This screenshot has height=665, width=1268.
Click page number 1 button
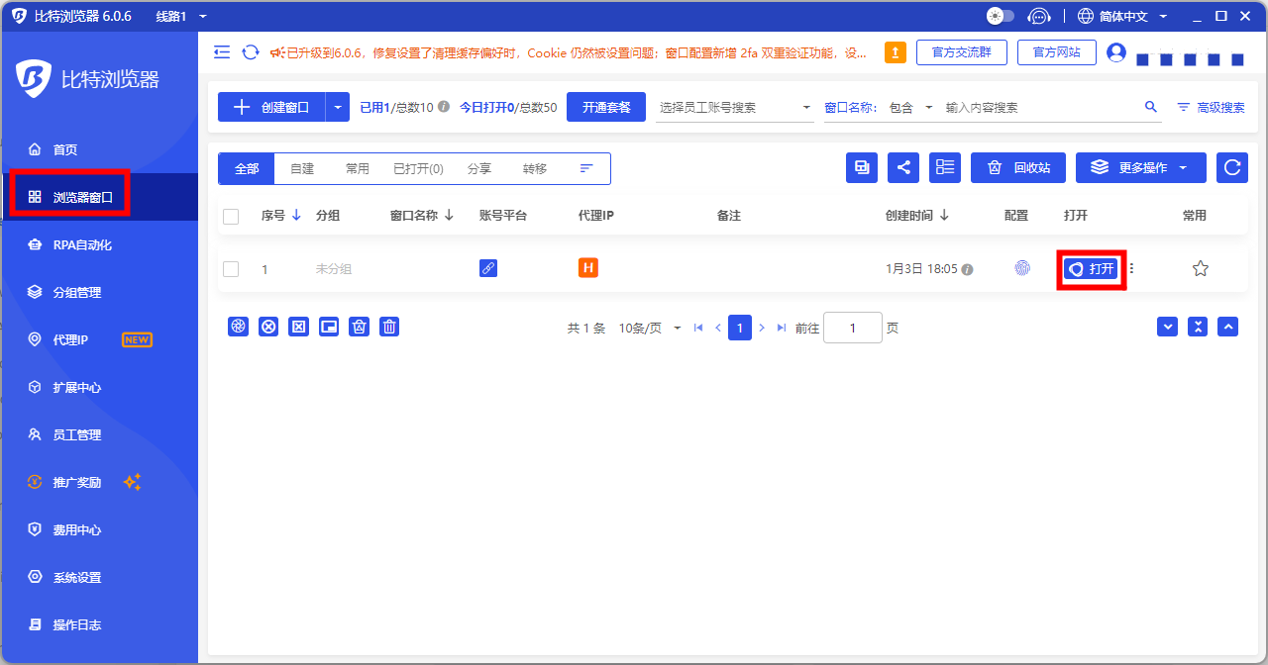740,328
